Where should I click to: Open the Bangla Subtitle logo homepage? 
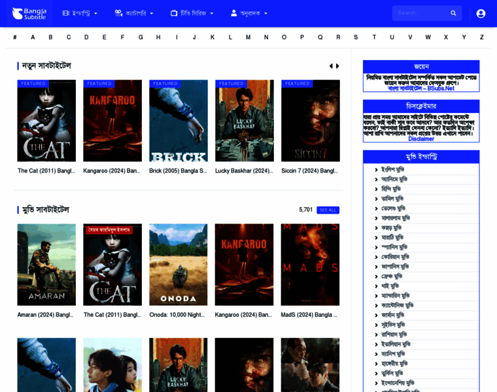point(29,13)
